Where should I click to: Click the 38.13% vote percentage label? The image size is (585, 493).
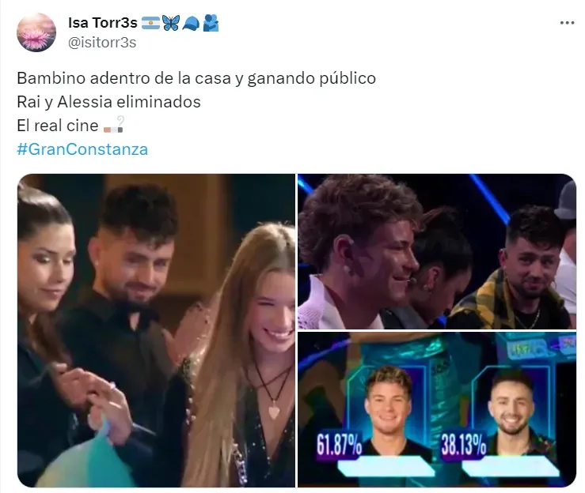pos(463,445)
